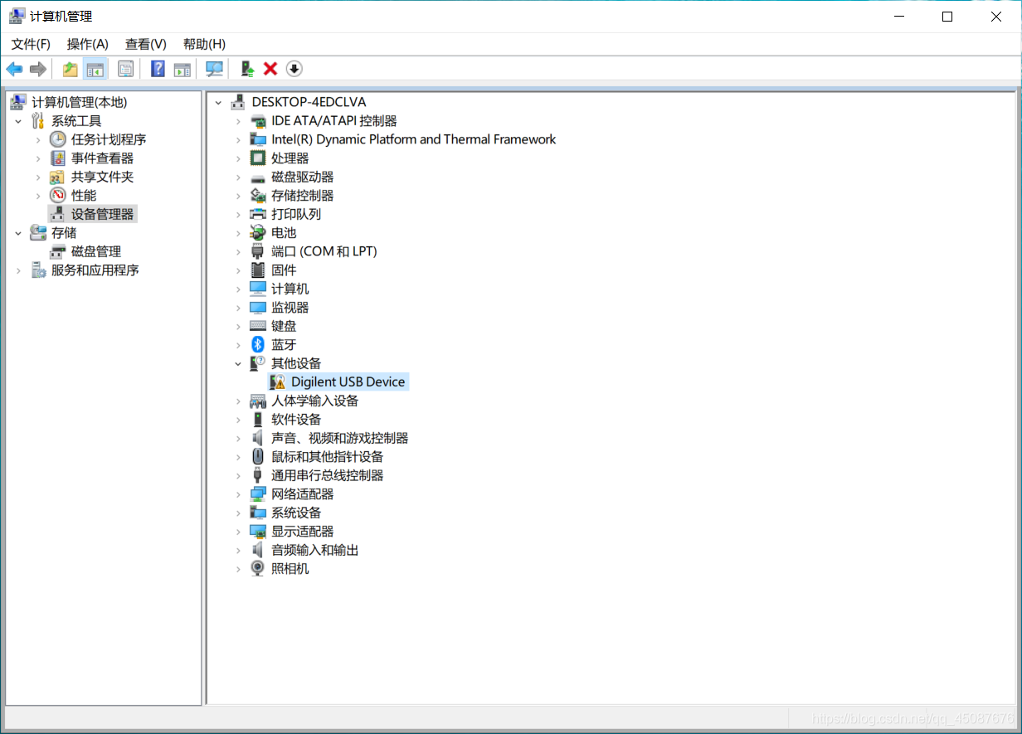Click the Shared Folders icon in left tree
This screenshot has width=1022, height=734.
point(57,177)
